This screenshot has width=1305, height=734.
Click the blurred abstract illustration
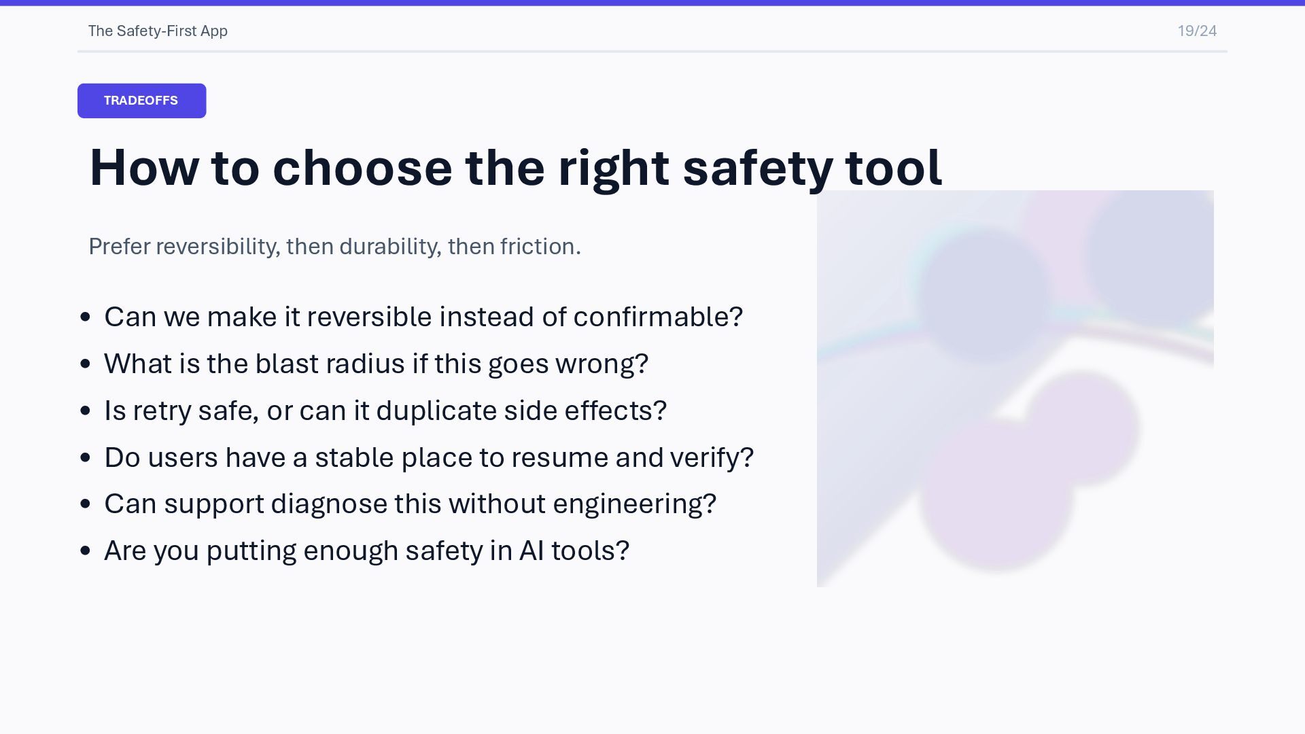click(1015, 388)
